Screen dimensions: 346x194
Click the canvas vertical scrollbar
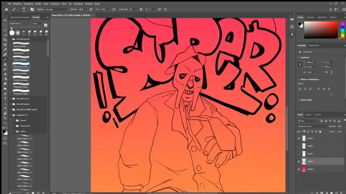(x=287, y=129)
